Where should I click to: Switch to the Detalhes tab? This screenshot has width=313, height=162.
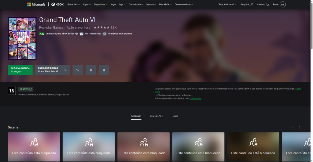coord(136,116)
